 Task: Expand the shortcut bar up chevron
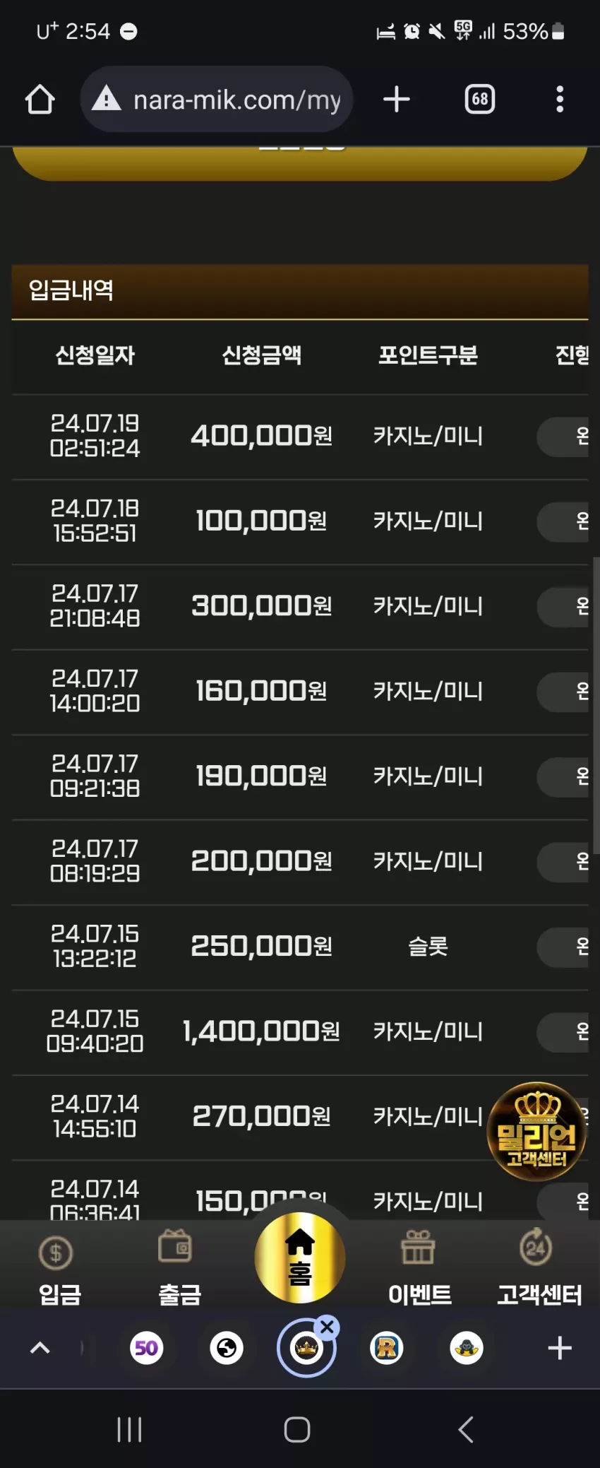pos(40,1348)
